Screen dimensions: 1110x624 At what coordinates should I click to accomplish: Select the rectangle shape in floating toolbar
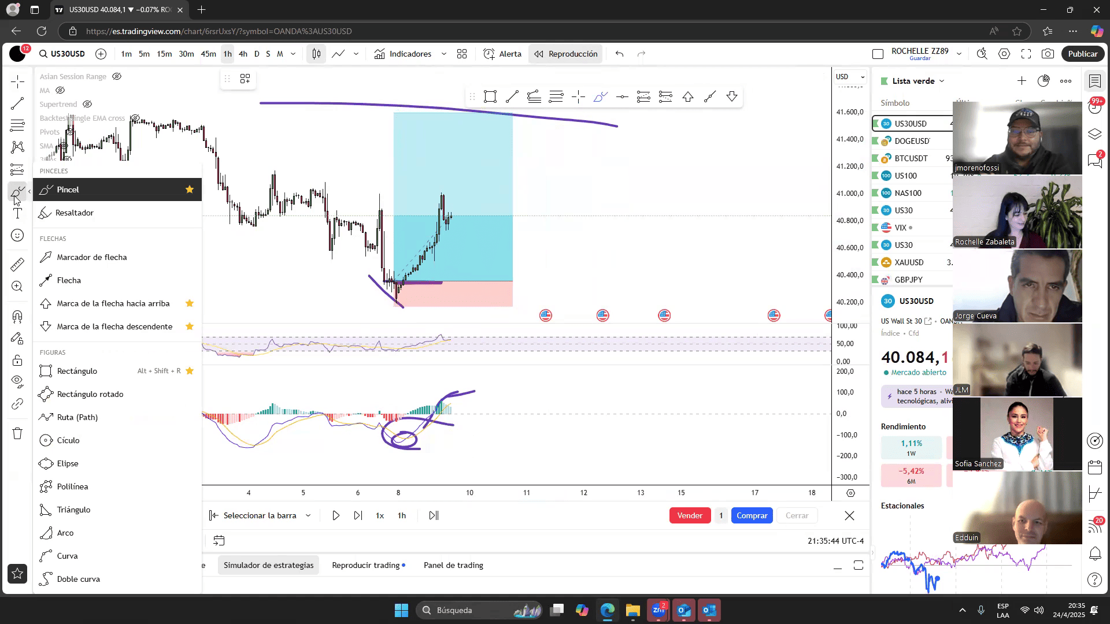pyautogui.click(x=490, y=97)
